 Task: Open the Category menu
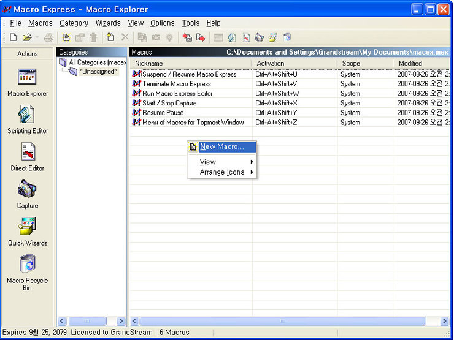[x=74, y=23]
